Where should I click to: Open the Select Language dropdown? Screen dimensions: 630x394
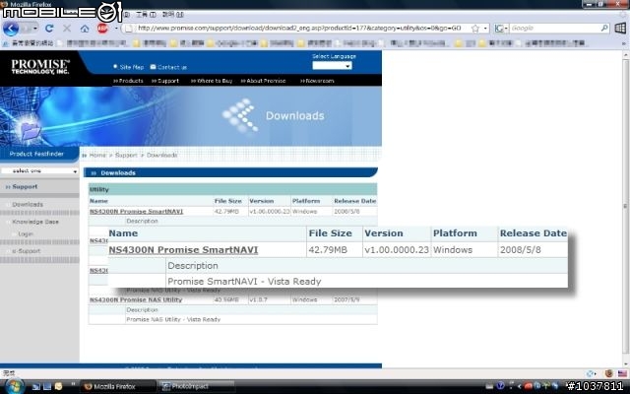pyautogui.click(x=332, y=66)
